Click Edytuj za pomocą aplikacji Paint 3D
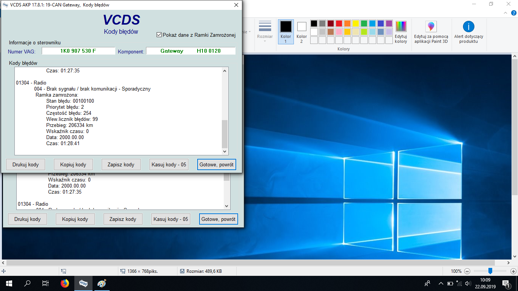The image size is (518, 291). pyautogui.click(x=431, y=32)
